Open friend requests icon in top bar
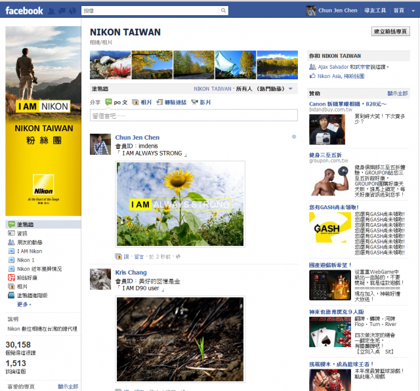The height and width of the screenshot is (391, 420). click(51, 10)
